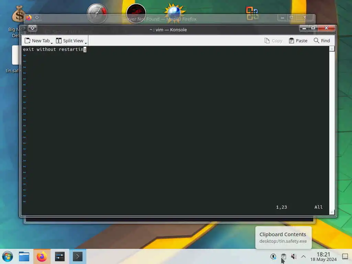The height and width of the screenshot is (264, 352).
Task: Click the muted volume tray icon
Action: click(294, 256)
